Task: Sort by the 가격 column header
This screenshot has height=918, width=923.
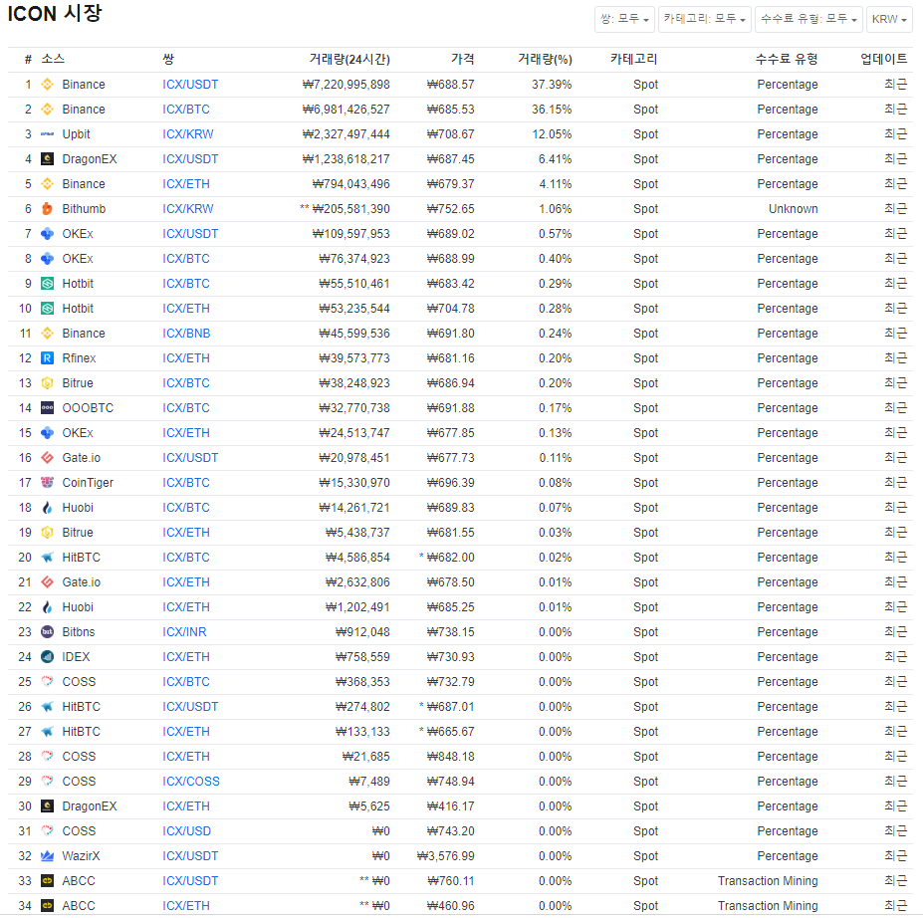Action: click(463, 60)
